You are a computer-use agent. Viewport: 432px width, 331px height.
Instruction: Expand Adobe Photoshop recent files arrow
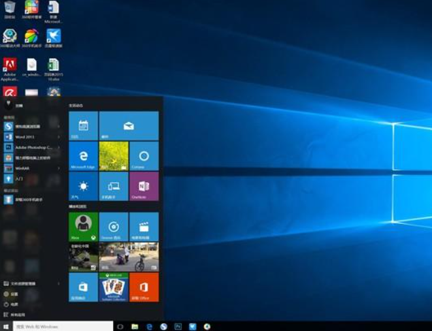(x=59, y=148)
